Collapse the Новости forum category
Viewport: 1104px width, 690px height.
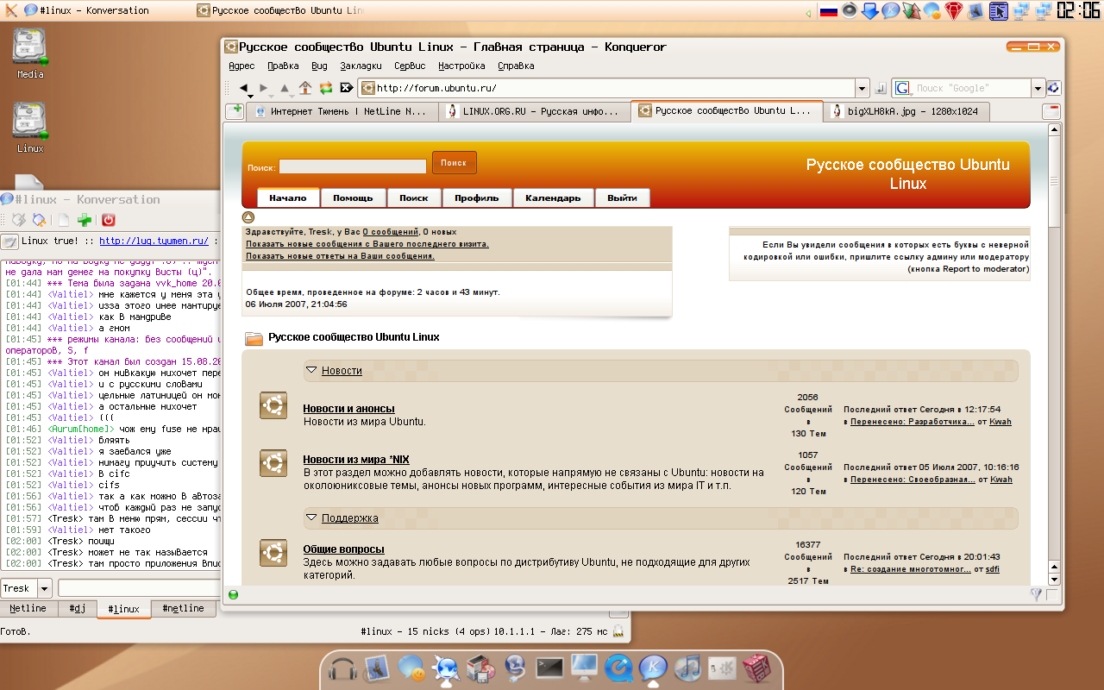pyautogui.click(x=312, y=370)
